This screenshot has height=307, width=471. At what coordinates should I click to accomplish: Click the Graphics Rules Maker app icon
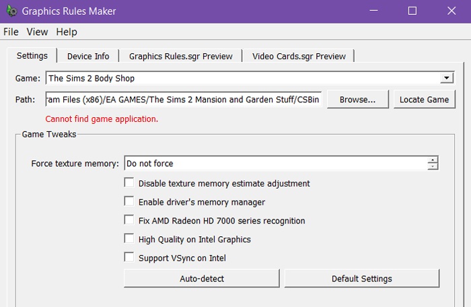click(12, 11)
